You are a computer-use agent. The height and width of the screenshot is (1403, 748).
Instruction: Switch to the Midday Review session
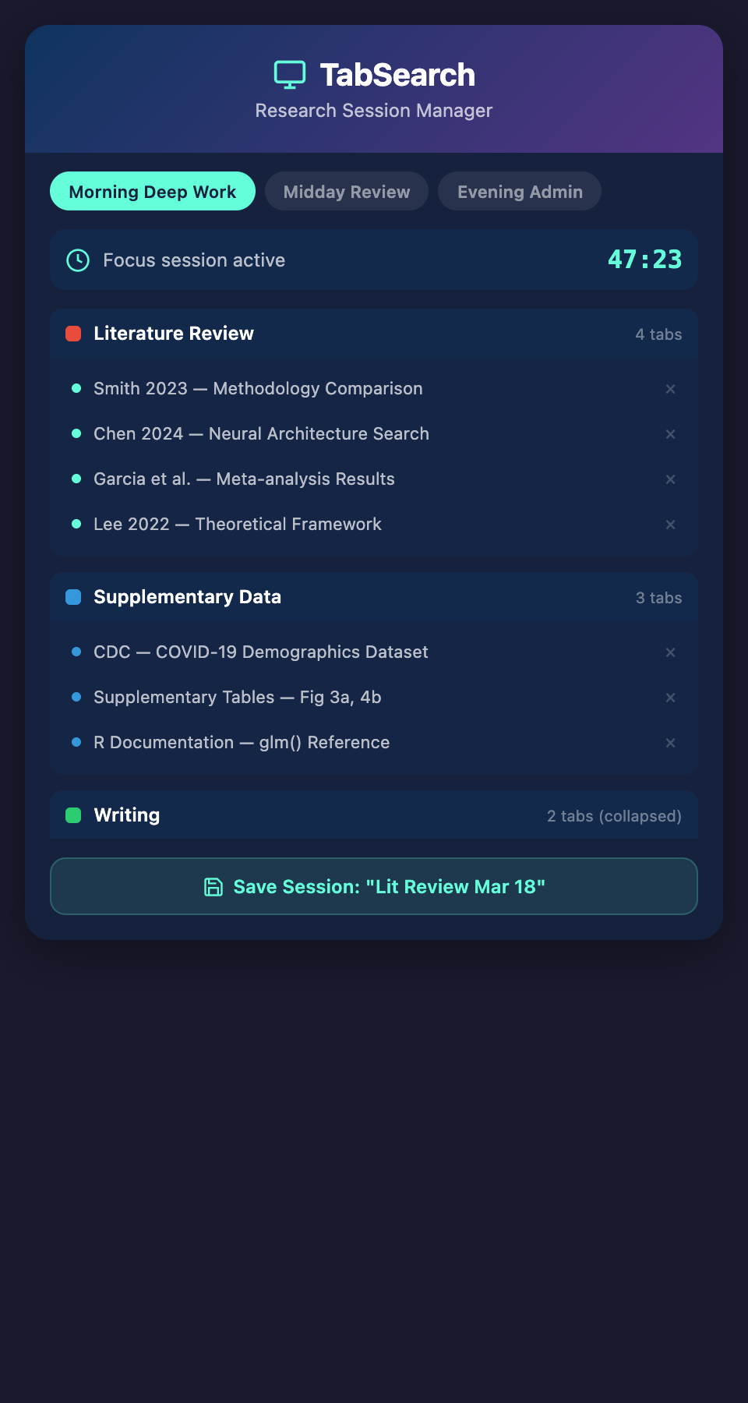[347, 192]
